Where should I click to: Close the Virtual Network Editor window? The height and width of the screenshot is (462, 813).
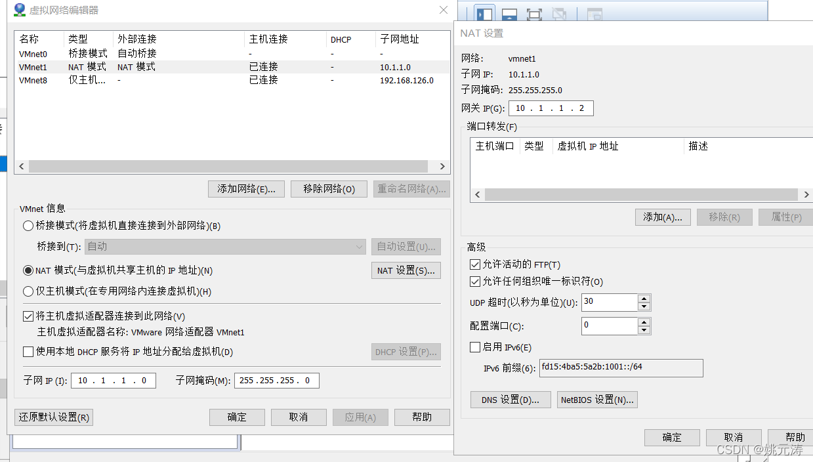click(444, 10)
